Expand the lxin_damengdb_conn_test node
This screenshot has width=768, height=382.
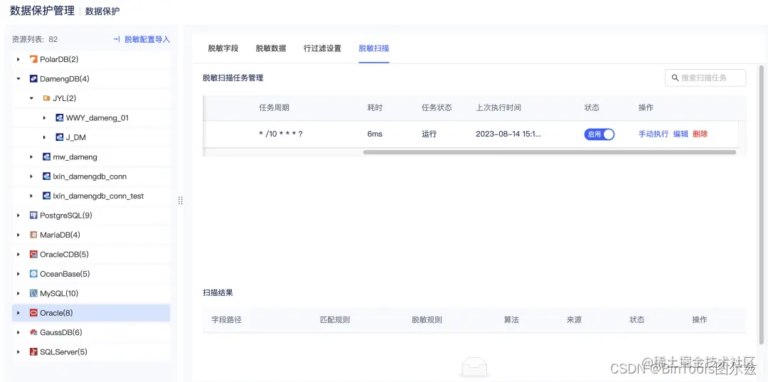(x=31, y=196)
